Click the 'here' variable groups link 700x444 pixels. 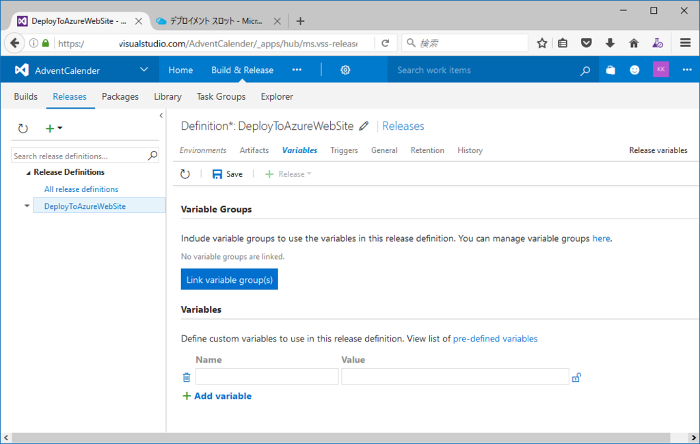[x=601, y=238]
